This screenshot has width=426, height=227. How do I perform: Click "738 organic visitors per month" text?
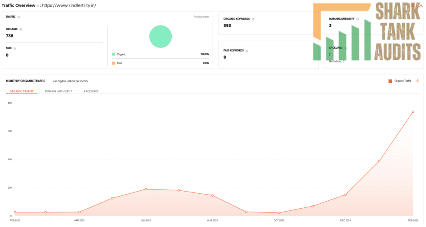point(70,81)
